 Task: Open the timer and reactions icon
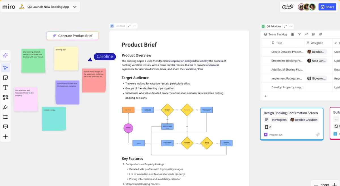tap(288, 7)
